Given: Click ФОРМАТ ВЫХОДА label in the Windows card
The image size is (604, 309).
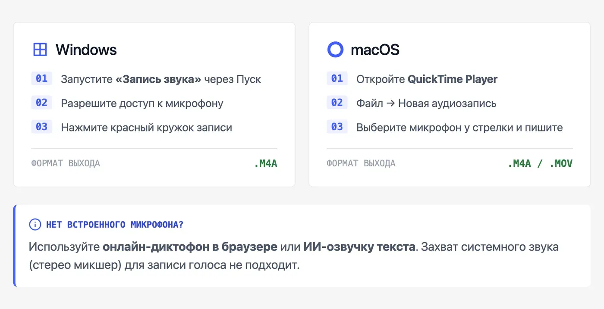Looking at the screenshot, I should 66,163.
